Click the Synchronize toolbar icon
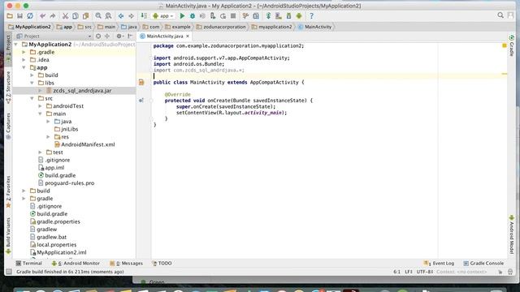The height and width of the screenshot is (292, 520). pyautogui.click(x=30, y=16)
